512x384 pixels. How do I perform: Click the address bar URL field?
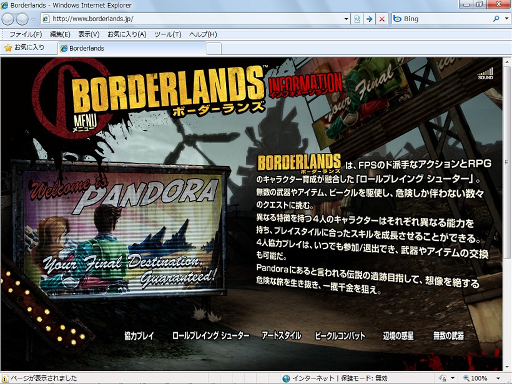(x=195, y=19)
